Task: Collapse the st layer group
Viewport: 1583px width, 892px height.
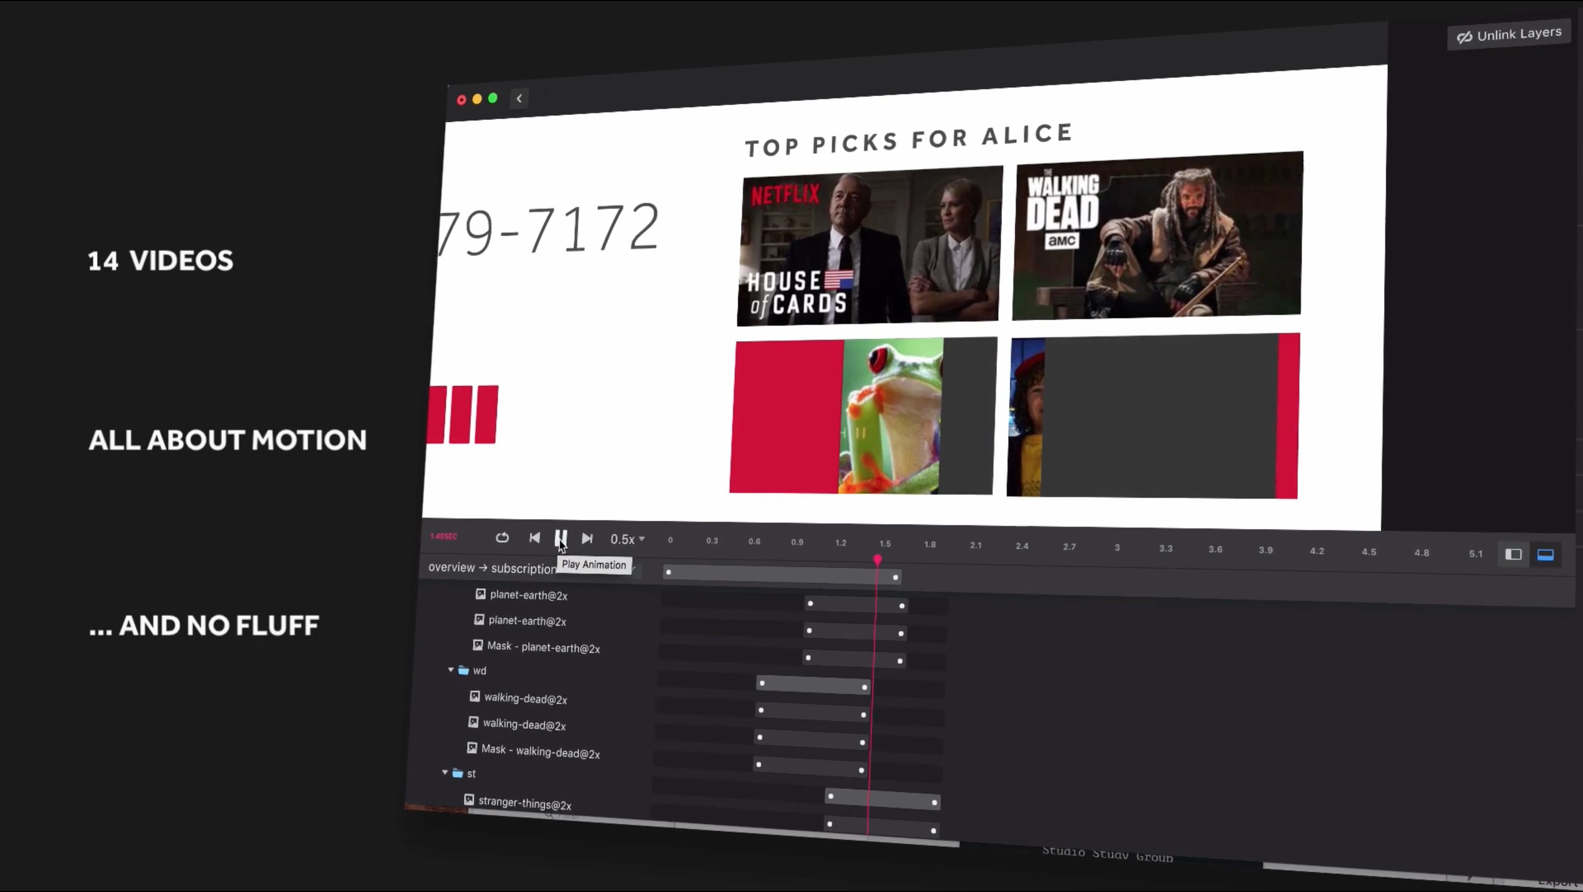Action: pyautogui.click(x=444, y=773)
